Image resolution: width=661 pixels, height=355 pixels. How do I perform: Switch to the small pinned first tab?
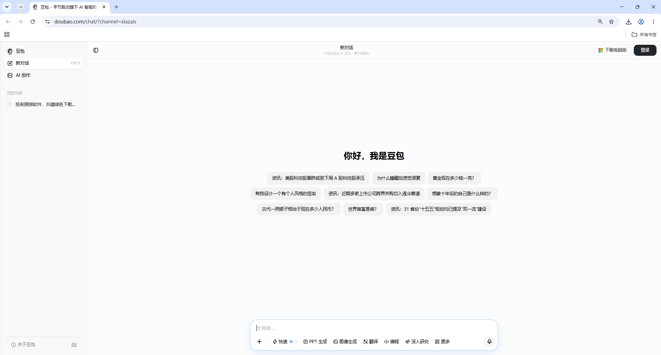[21, 7]
